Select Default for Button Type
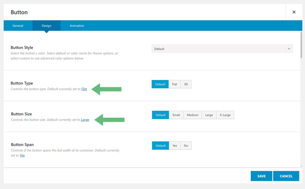Viewport: 305px width, 189px height. (160, 84)
